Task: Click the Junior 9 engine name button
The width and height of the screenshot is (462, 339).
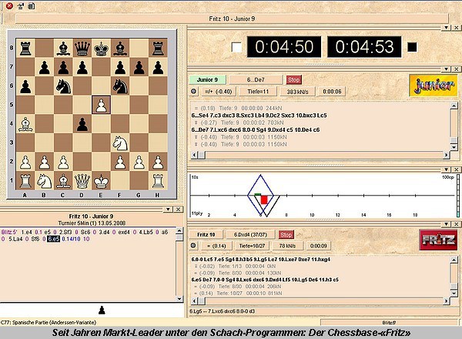Action: coord(207,79)
